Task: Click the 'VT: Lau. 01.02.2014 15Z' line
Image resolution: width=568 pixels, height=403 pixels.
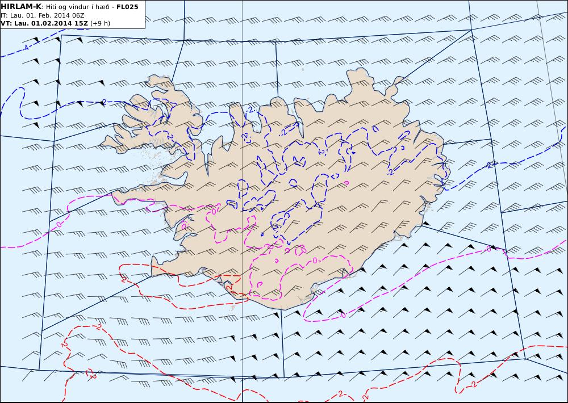Action: pos(44,23)
